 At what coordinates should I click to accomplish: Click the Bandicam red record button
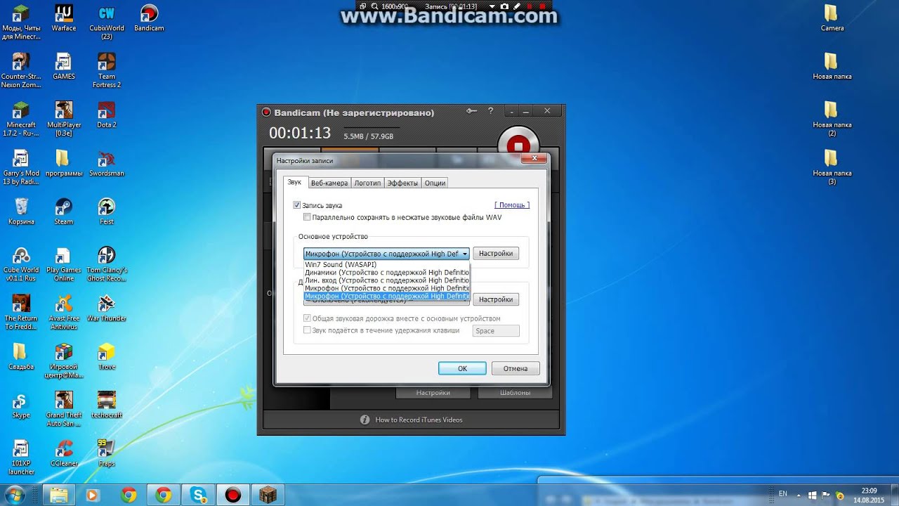[518, 146]
